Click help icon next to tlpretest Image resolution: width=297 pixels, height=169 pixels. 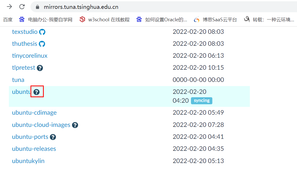click(x=40, y=68)
